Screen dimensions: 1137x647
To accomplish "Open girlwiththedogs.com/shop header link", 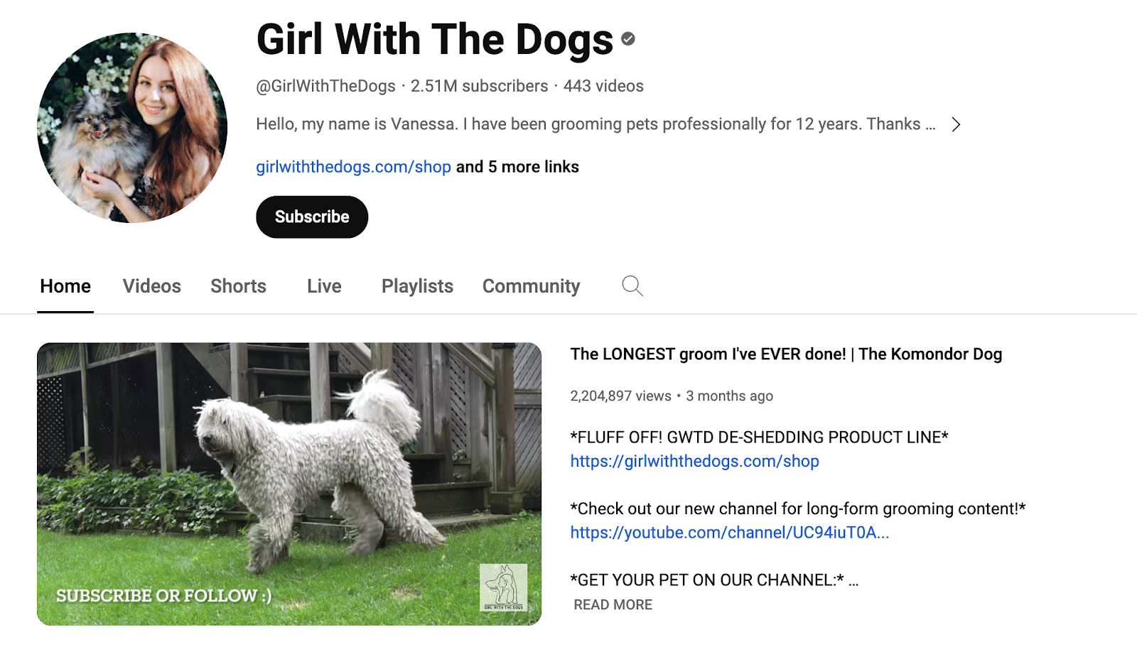I will click(354, 167).
